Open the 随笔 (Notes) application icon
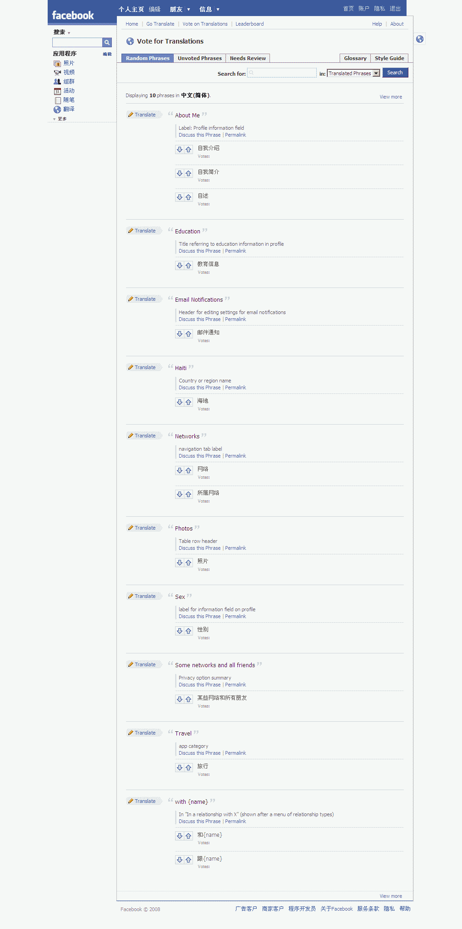 (x=57, y=100)
